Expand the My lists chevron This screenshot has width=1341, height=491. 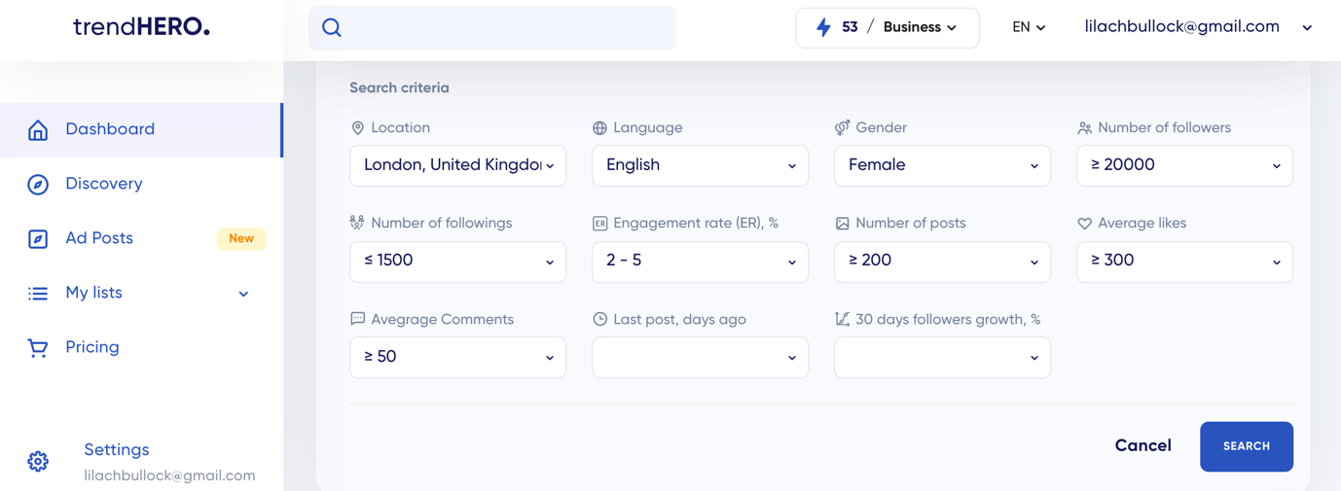click(x=243, y=294)
